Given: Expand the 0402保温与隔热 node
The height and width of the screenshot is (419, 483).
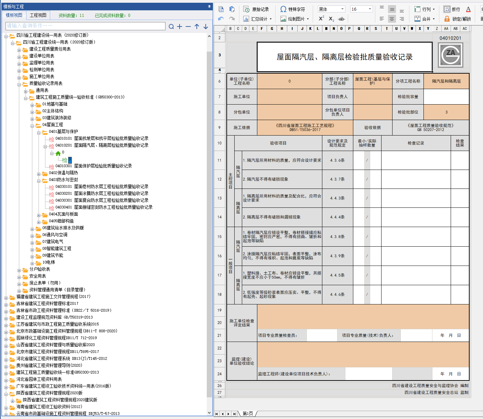Looking at the screenshot, I should [39, 174].
